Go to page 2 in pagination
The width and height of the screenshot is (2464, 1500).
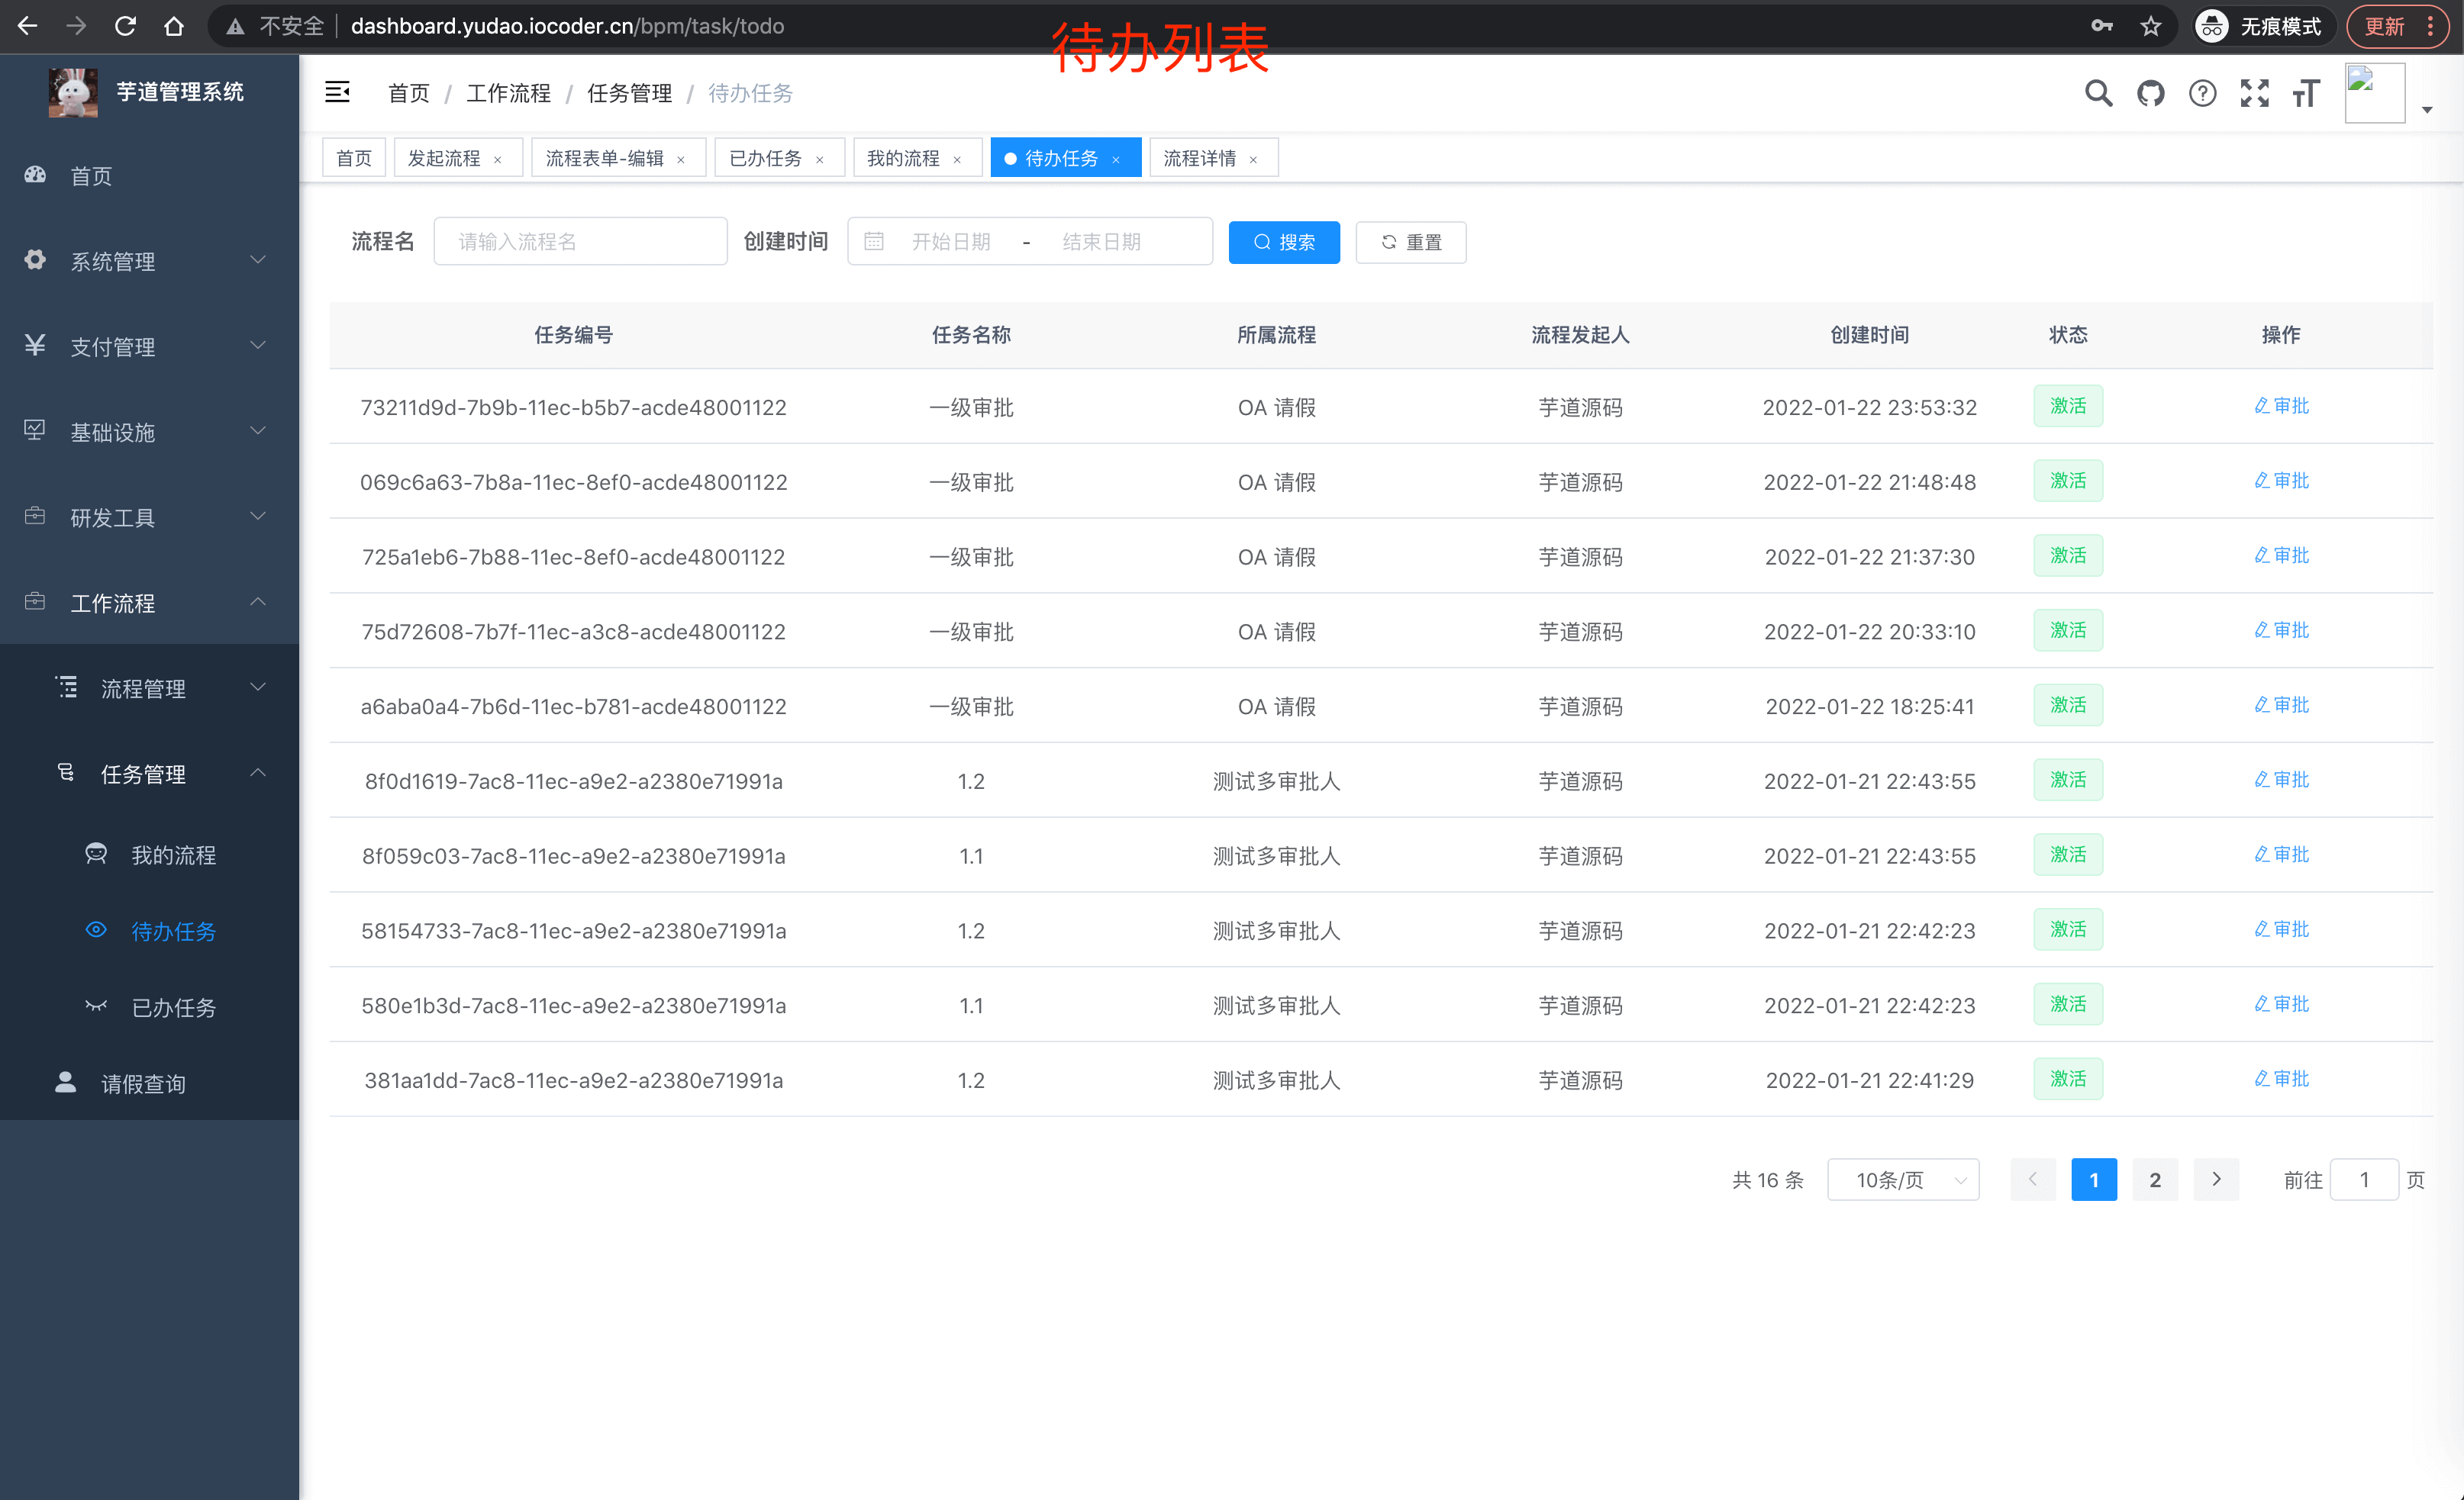click(2155, 1180)
